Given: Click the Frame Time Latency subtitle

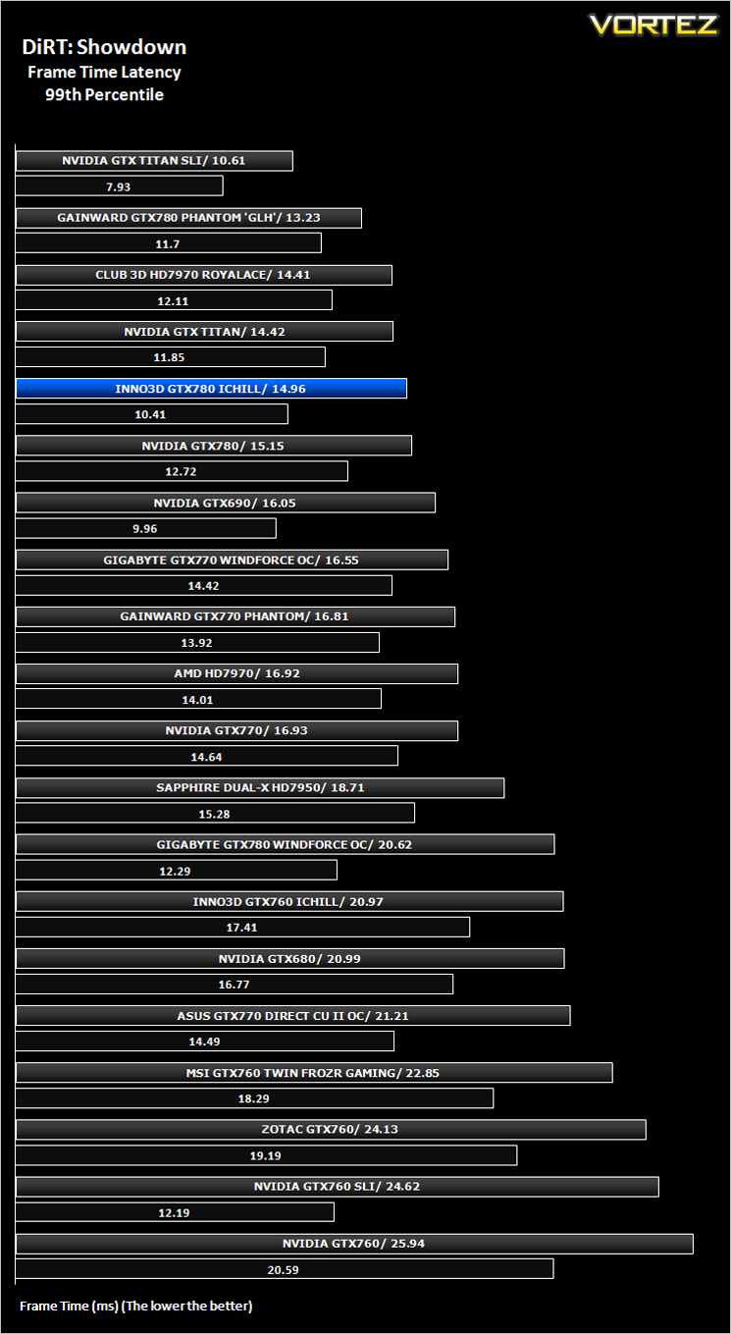Looking at the screenshot, I should (x=104, y=72).
